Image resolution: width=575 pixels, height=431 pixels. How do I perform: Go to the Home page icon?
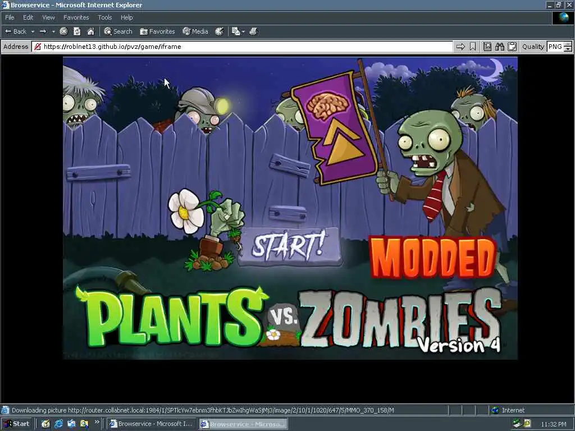(90, 31)
